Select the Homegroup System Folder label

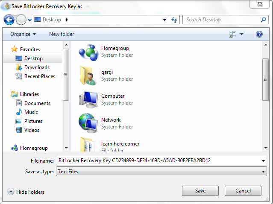117,55
